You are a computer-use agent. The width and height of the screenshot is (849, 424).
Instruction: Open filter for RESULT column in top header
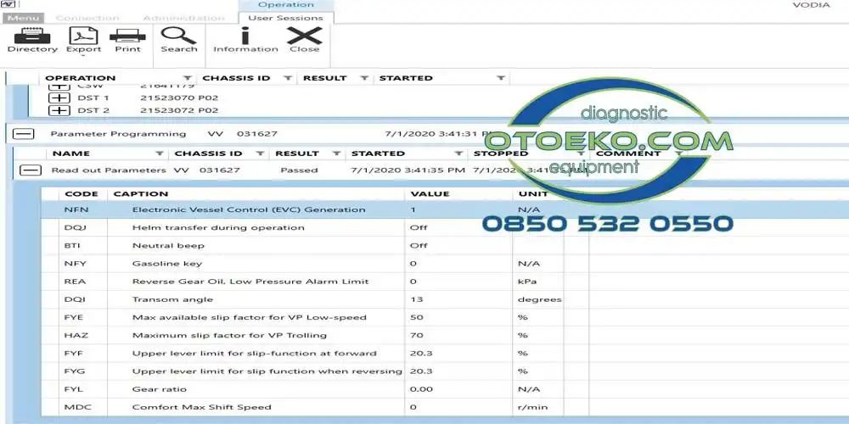[363, 78]
